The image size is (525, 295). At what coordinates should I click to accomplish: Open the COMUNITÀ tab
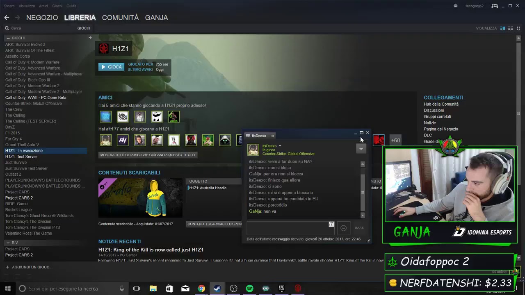[x=120, y=18]
